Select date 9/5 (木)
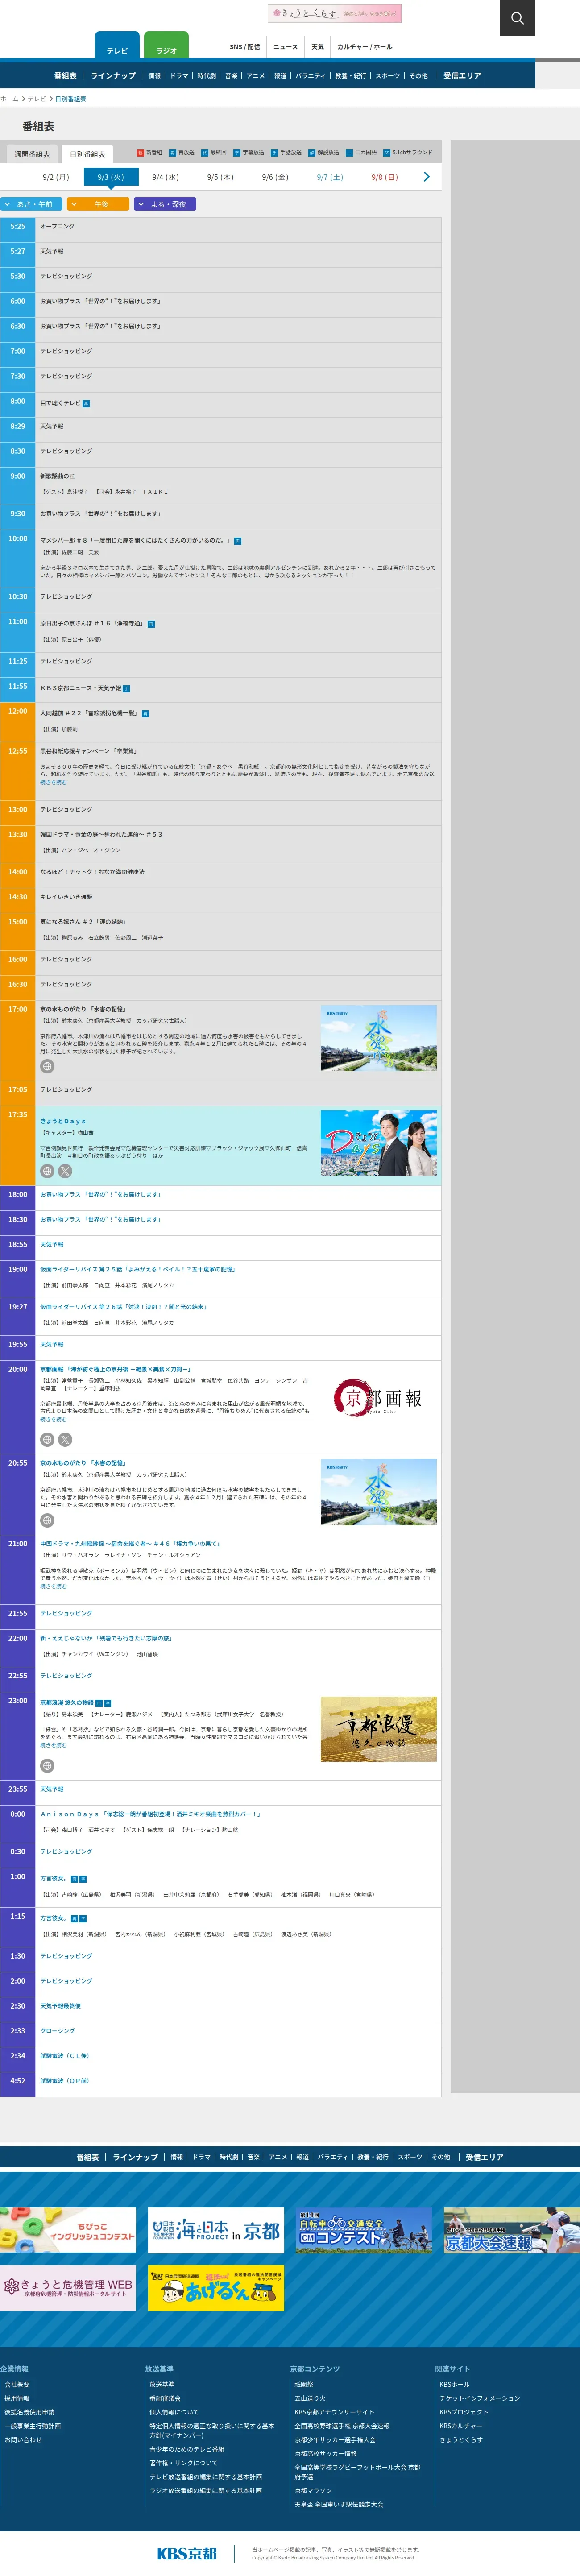This screenshot has width=580, height=2576. pos(220,177)
